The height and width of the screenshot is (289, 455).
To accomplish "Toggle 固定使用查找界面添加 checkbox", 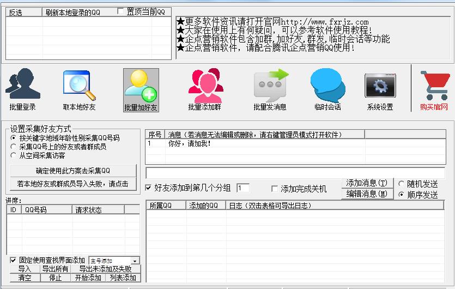I will 13,260.
